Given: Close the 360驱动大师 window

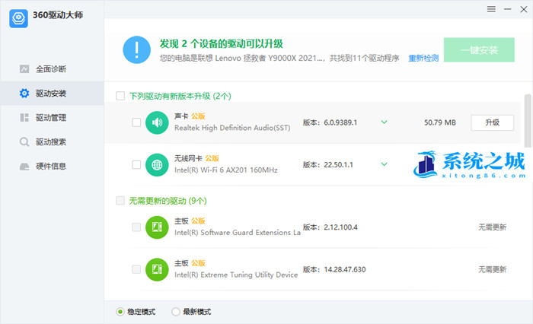Looking at the screenshot, I should point(524,9).
